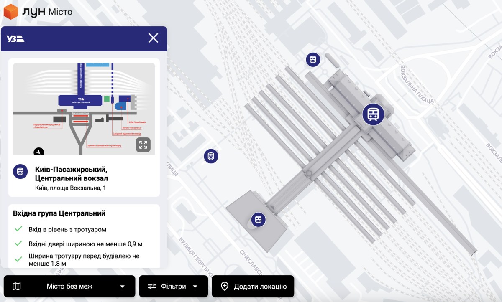Image resolution: width=502 pixels, height=302 pixels.
Task: Click the map icon in bottom selector
Action: (17, 287)
